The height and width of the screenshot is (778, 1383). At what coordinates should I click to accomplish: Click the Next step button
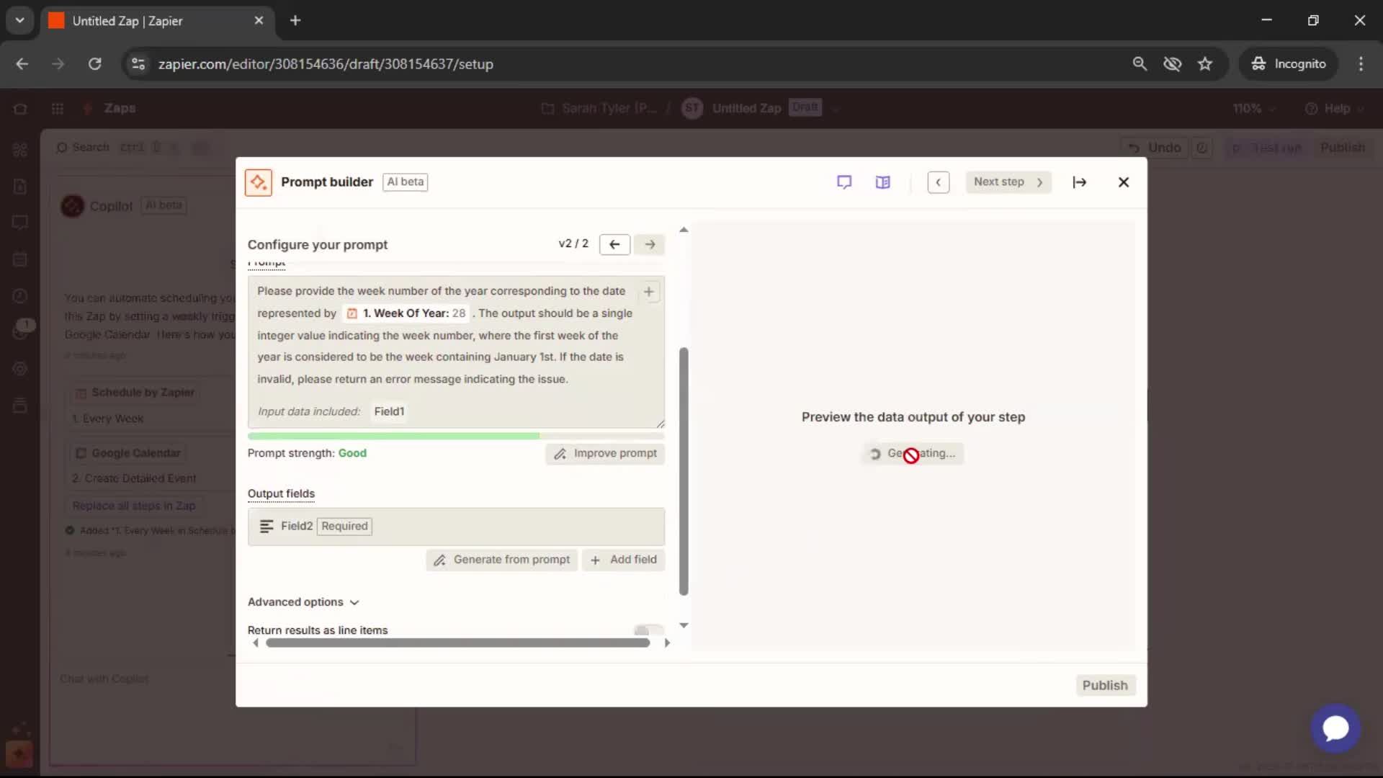1008,182
